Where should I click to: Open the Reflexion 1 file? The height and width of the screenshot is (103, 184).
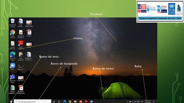point(21,67)
